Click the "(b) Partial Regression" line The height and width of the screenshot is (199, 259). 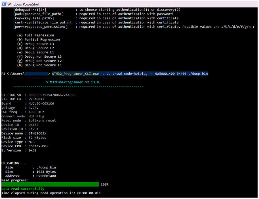coord(39,40)
